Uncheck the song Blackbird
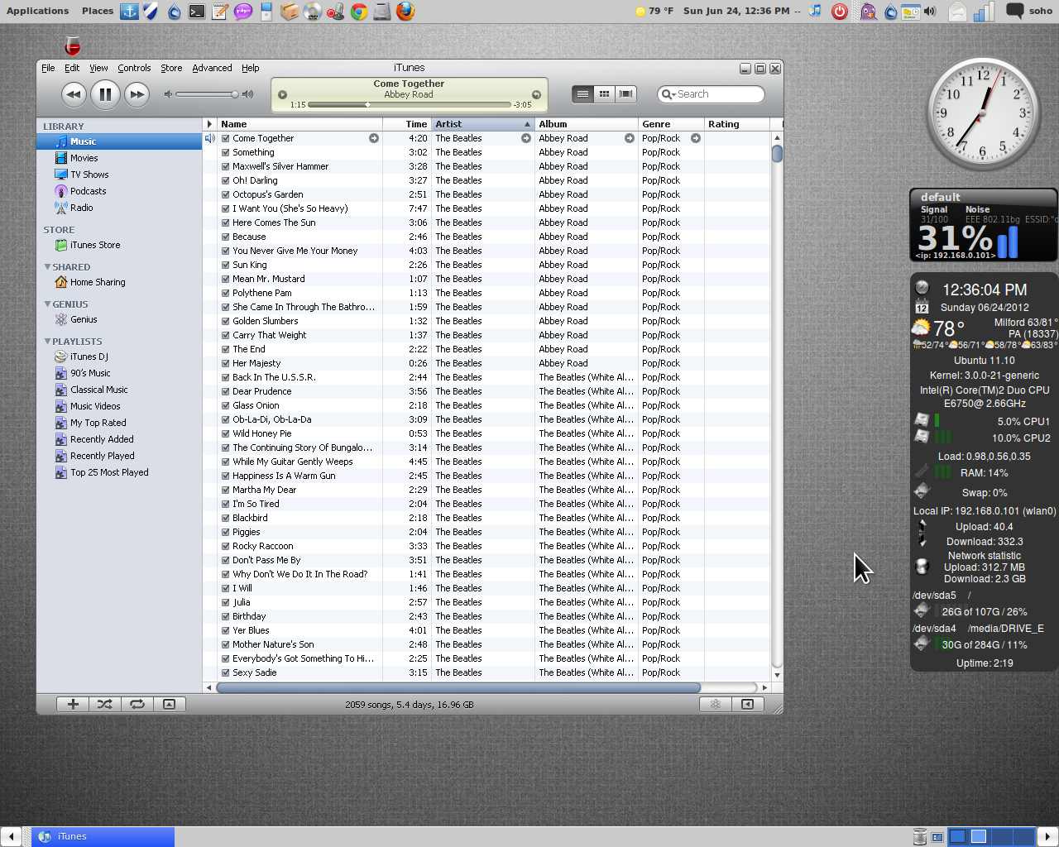This screenshot has width=1059, height=847. 226,518
